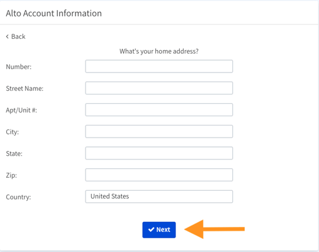Focus the Number input field
The width and height of the screenshot is (319, 252).
coord(159,66)
